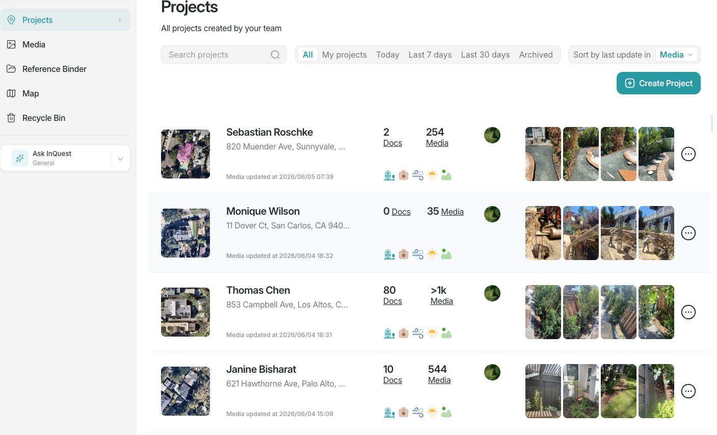This screenshot has height=435, width=717.
Task: Click the project list scrollbar
Action: pos(712,123)
